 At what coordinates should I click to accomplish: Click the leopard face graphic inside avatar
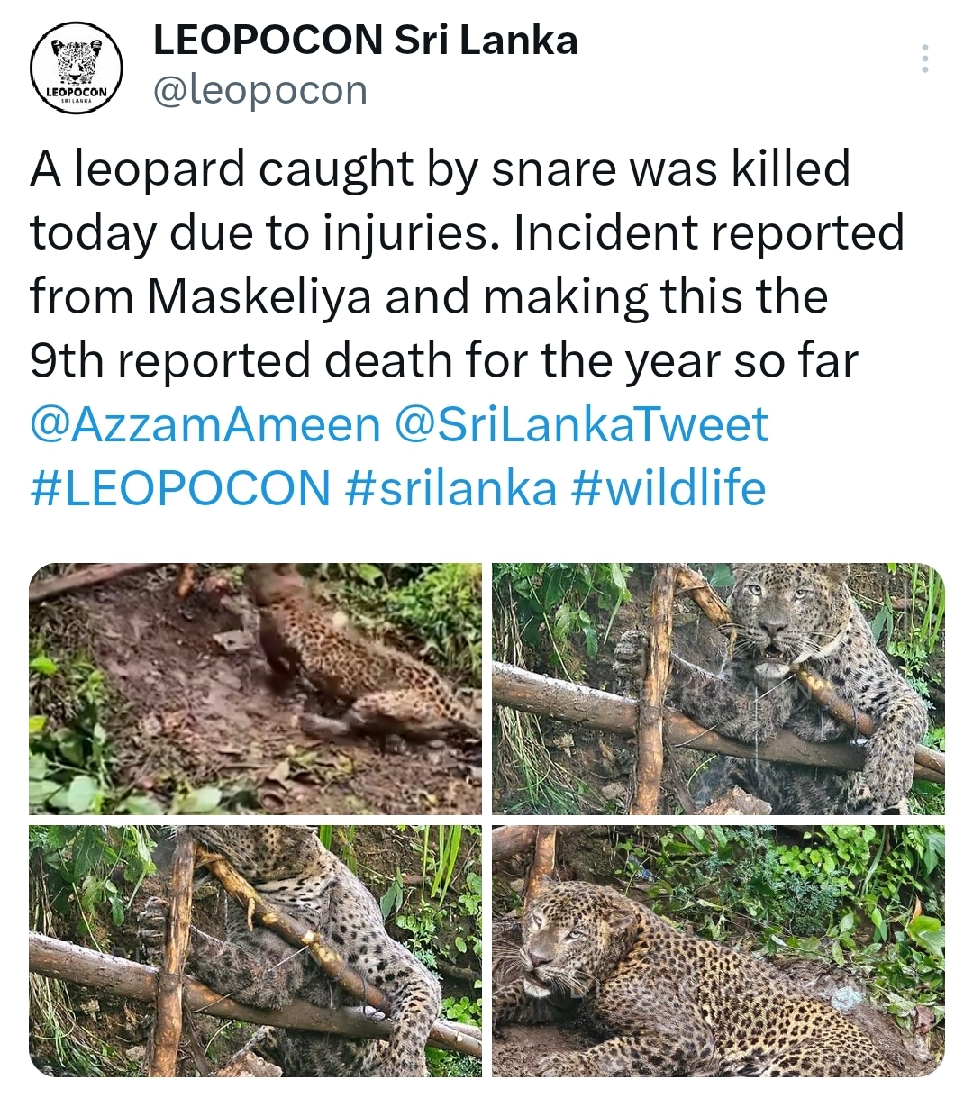77,61
